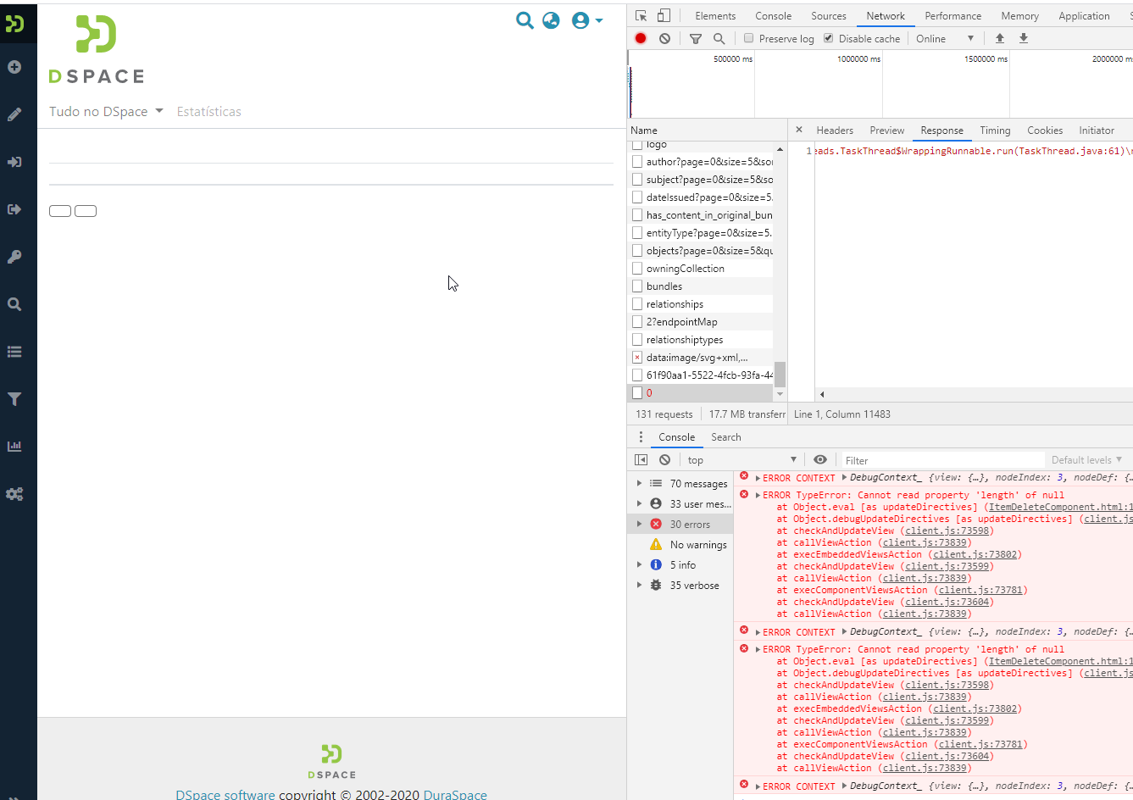Uncheck the Disable cache checkbox

[827, 38]
